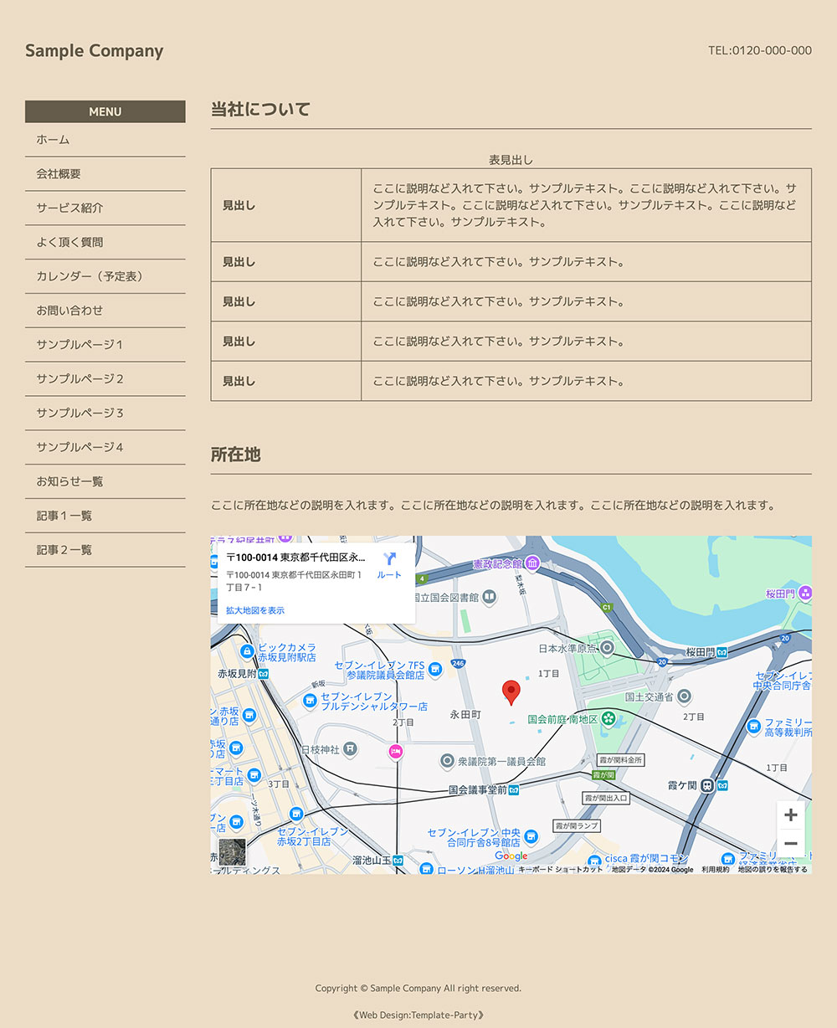
Task: Click 地図の誤りを報告する on the map
Action: click(773, 870)
